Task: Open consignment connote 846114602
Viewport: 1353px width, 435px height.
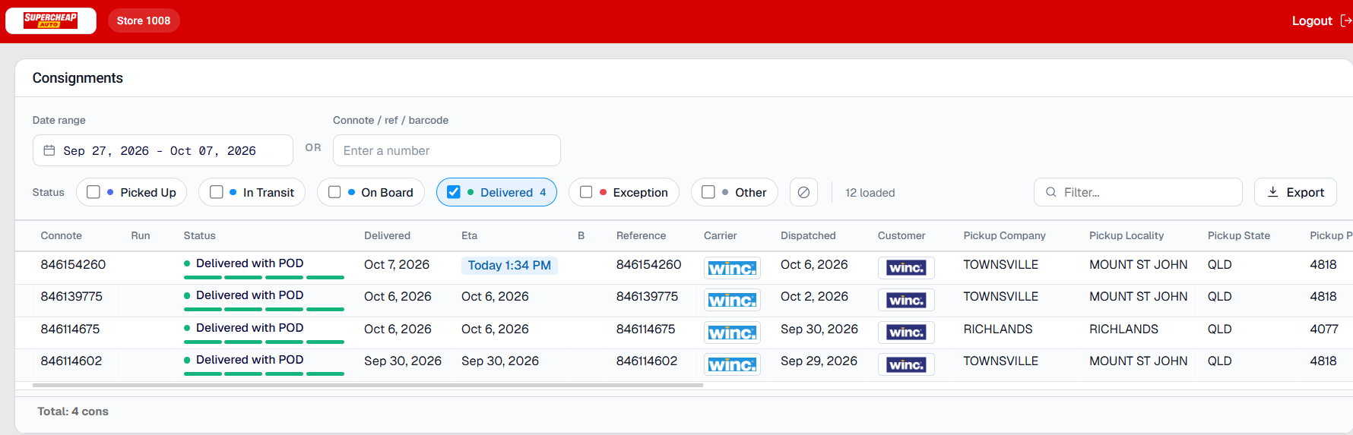Action: pos(71,361)
